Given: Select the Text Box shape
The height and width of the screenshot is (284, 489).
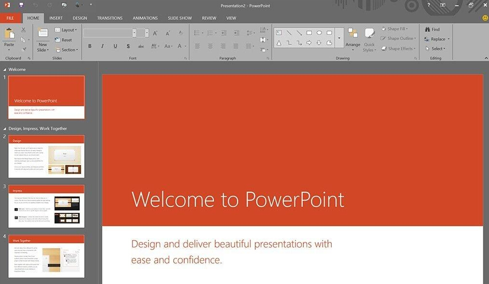Looking at the screenshot, I should 279,33.
